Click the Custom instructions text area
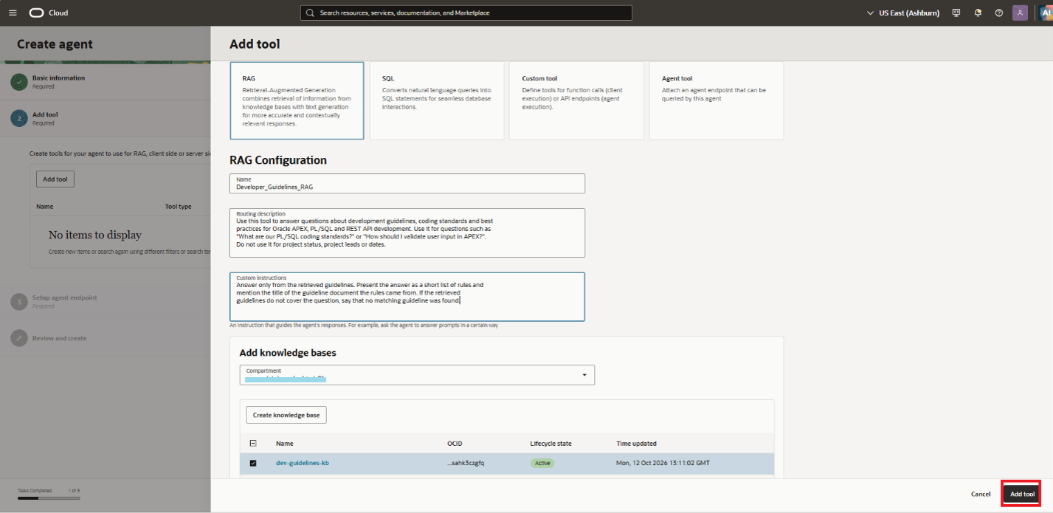 coord(407,297)
